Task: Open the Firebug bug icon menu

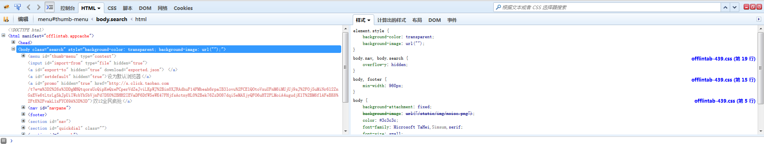Action: (6, 7)
